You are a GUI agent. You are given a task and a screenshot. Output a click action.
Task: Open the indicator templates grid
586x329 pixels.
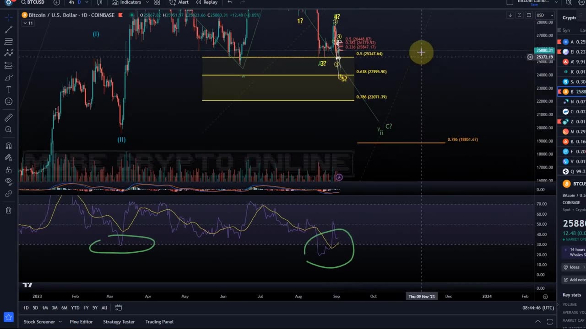(157, 2)
